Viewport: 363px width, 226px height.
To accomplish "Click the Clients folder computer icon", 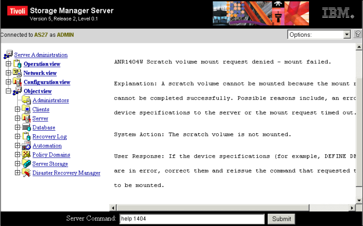I will [27, 109].
